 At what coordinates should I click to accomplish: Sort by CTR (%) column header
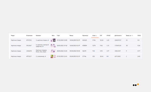(108, 35)
